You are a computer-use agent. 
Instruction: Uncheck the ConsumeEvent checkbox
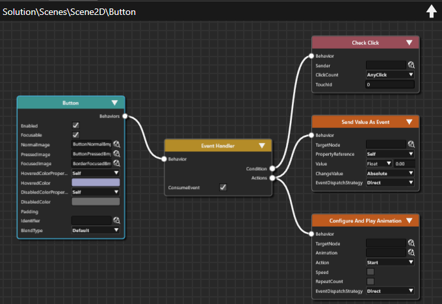pyautogui.click(x=223, y=187)
